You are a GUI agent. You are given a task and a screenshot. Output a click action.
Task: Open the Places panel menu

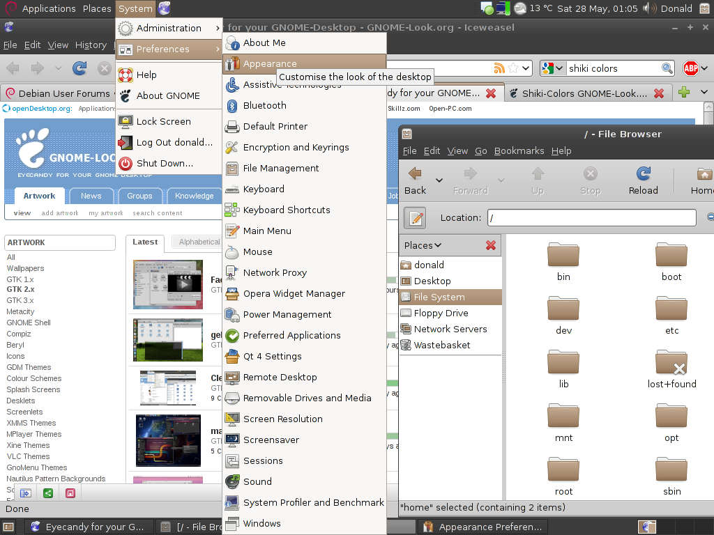[97, 8]
